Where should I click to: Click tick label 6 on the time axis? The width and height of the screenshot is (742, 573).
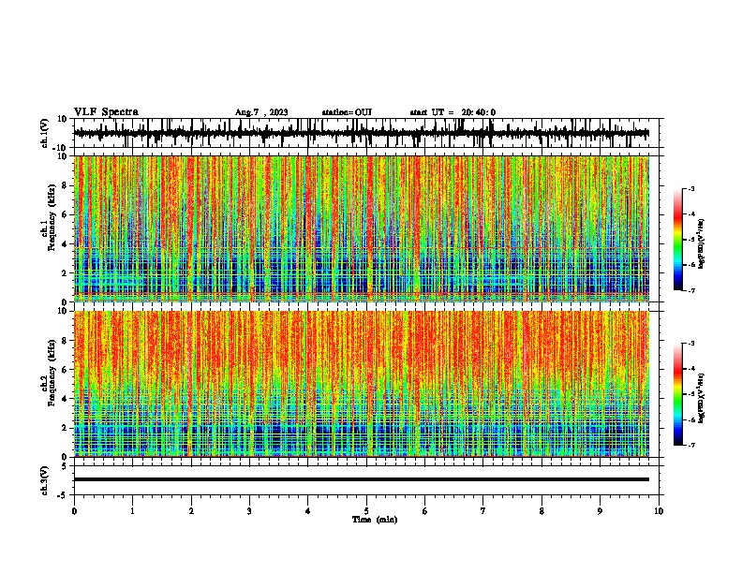(x=425, y=511)
